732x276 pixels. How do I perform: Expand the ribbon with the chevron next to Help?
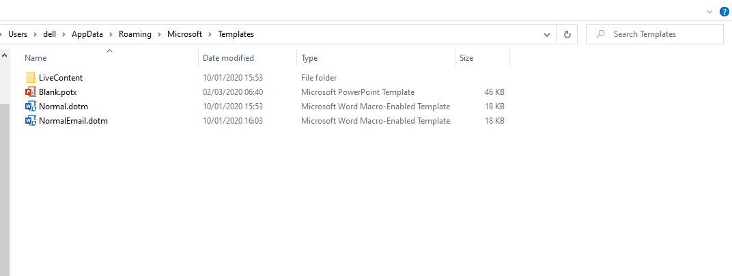709,12
